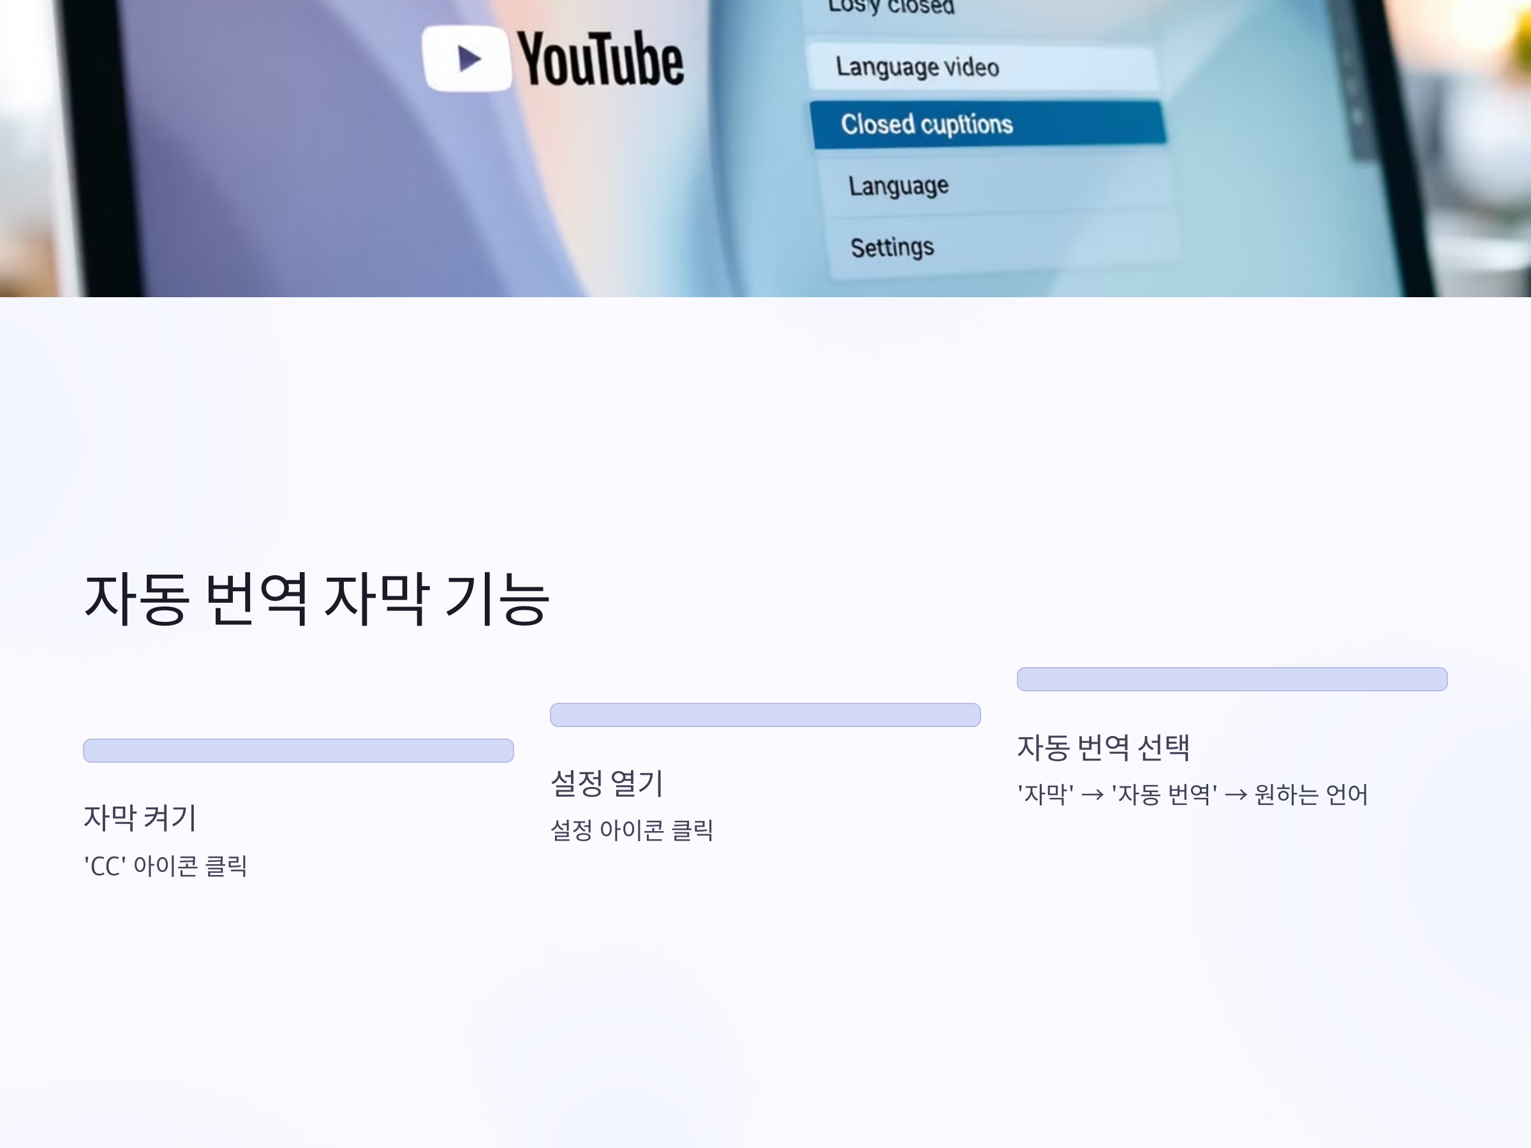Select the '자막 켜기' step title
The width and height of the screenshot is (1531, 1148).
pos(140,817)
